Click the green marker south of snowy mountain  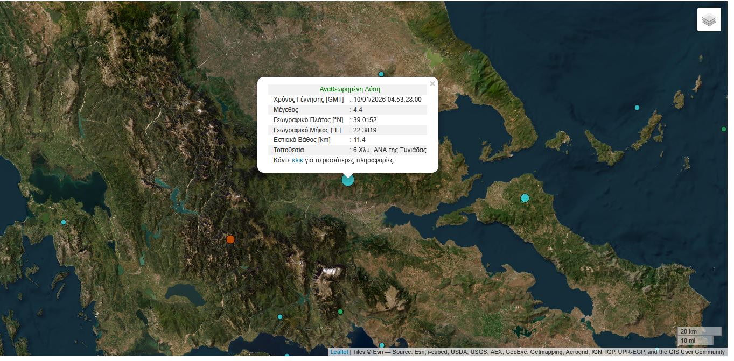pyautogui.click(x=340, y=312)
